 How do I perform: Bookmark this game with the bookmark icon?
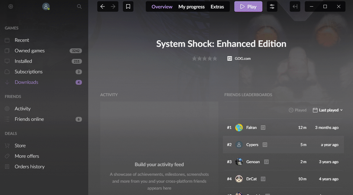coord(128,7)
